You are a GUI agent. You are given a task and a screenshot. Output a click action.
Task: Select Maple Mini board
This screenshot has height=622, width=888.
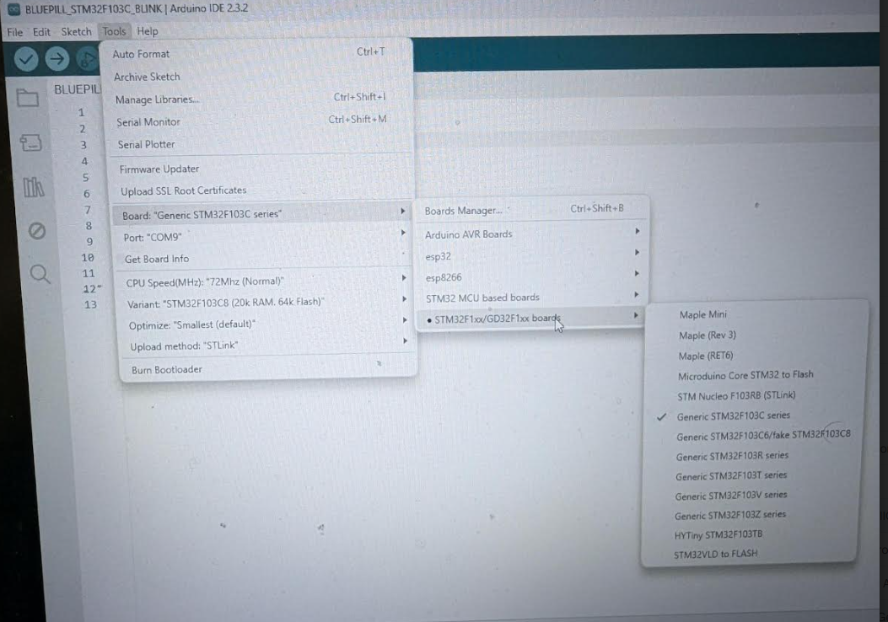click(757, 314)
